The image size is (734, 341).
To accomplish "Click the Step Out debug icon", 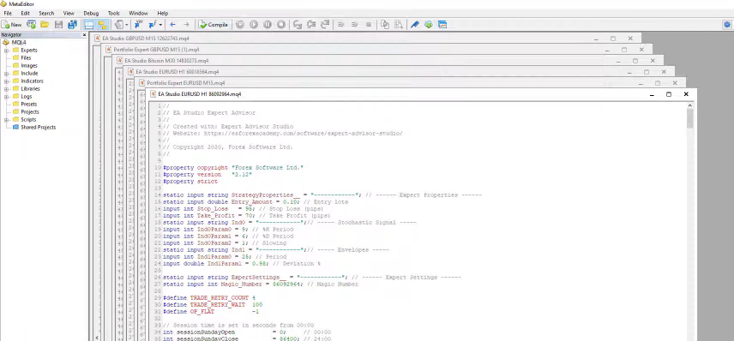I will (x=325, y=25).
